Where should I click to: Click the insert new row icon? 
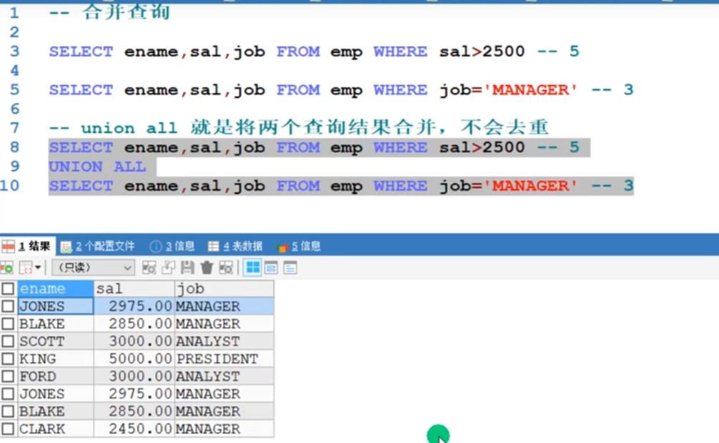149,268
